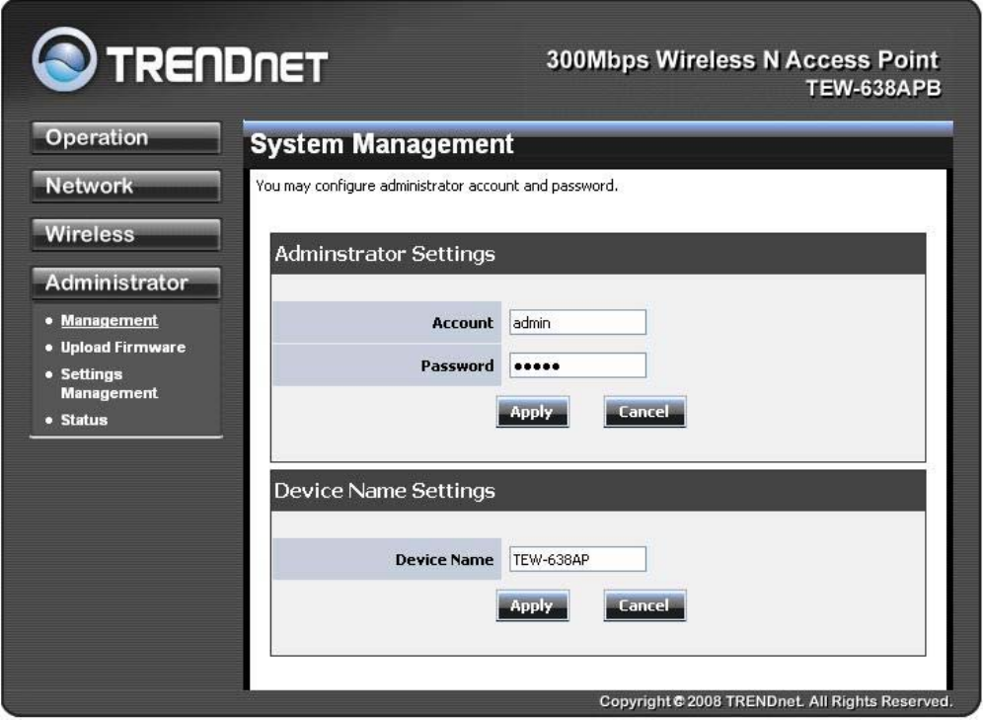Viewport: 983px width, 720px height.
Task: Cancel the Administrator Settings changes
Action: click(x=644, y=412)
